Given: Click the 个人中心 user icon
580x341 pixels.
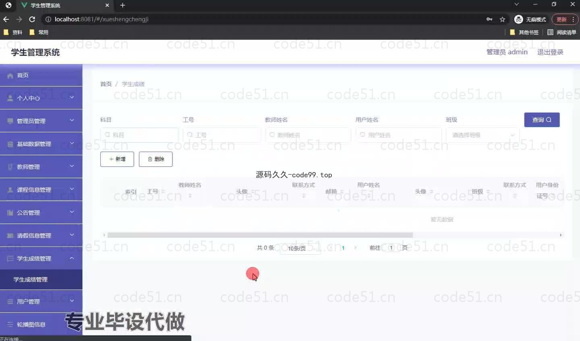Looking at the screenshot, I should (x=10, y=98).
